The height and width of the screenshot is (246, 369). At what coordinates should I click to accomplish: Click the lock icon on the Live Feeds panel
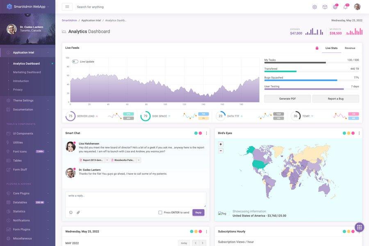pos(316,47)
